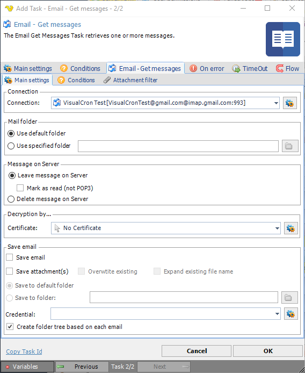Screen dimensions: 305x373
Task: Click the VisualCron title bar logo
Action: 9,9
